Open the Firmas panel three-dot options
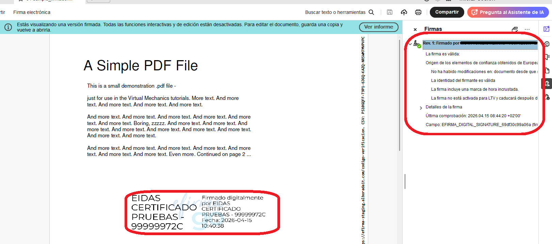 527,29
